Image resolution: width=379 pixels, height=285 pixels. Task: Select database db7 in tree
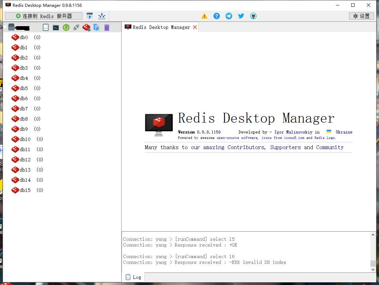pos(26,109)
